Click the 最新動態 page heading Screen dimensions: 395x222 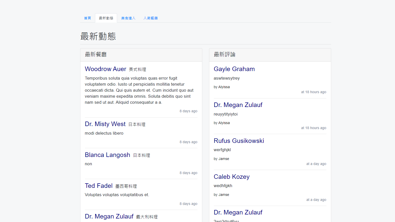[98, 36]
